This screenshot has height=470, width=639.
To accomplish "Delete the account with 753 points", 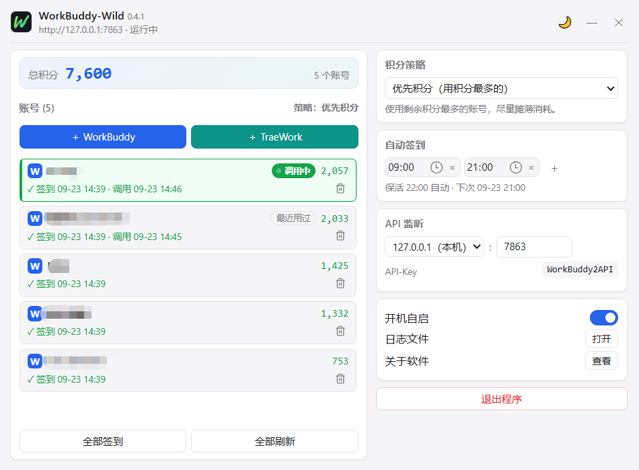I will click(x=340, y=379).
